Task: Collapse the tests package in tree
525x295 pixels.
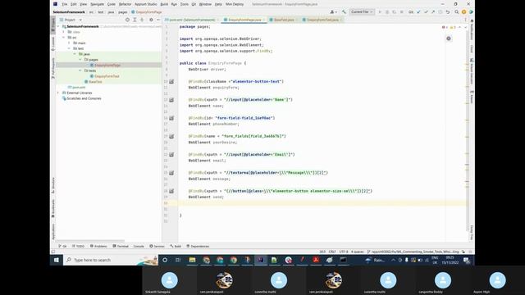Action: pos(80,70)
